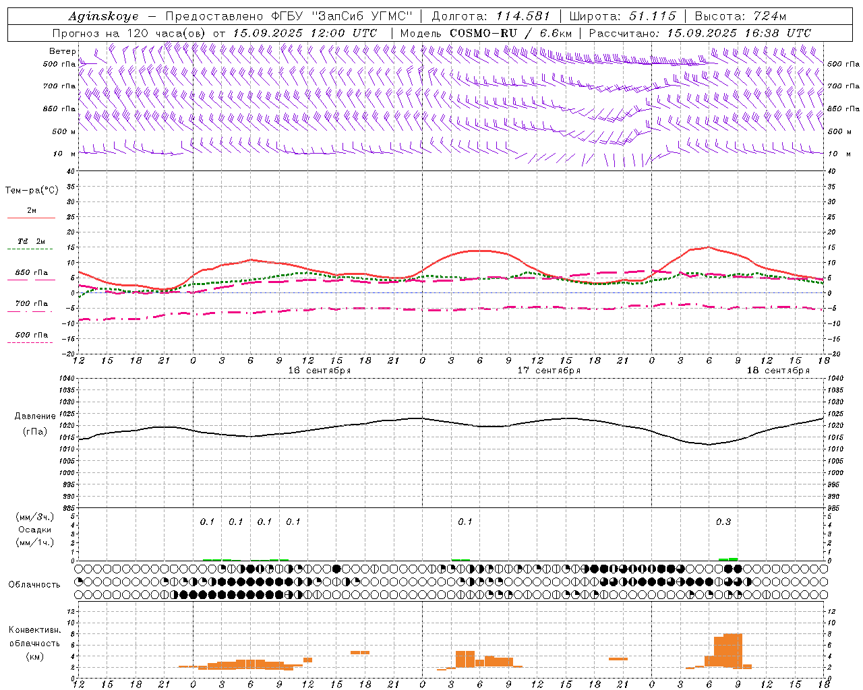Click the "Ветер" wind section label
The width and height of the screenshot is (863, 690).
tap(61, 51)
